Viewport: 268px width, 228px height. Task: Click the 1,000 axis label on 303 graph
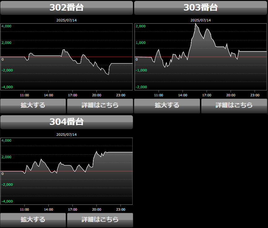[140, 43]
